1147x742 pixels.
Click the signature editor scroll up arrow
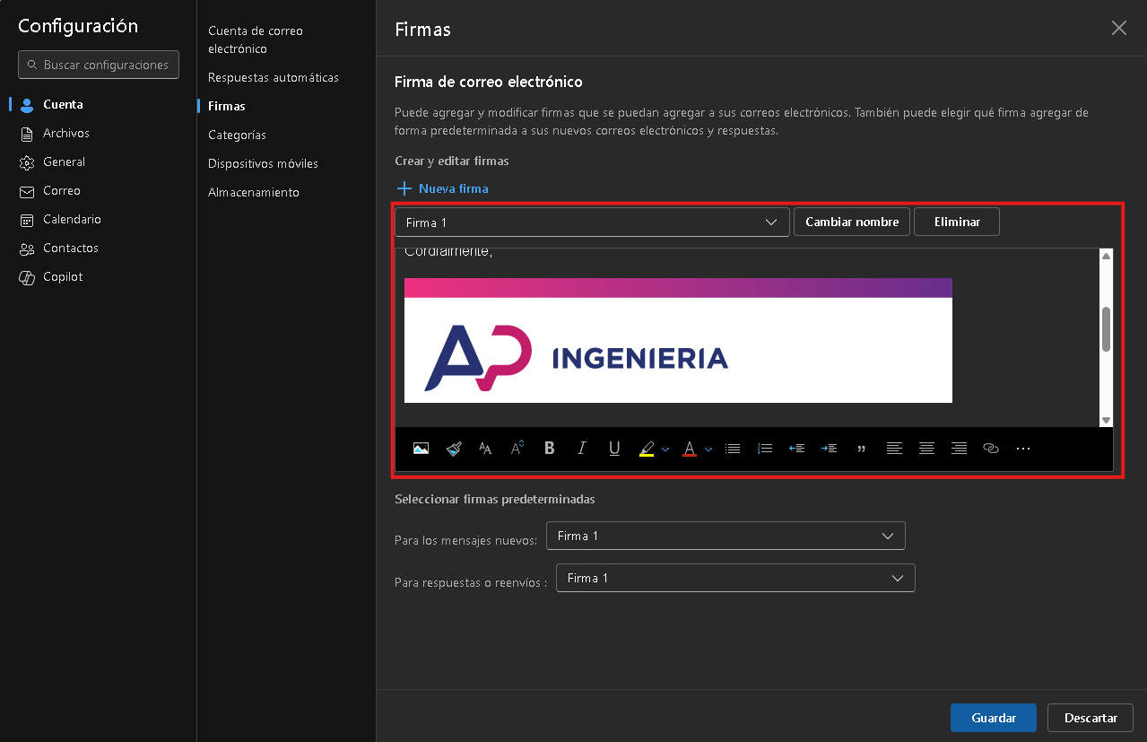(x=1106, y=256)
